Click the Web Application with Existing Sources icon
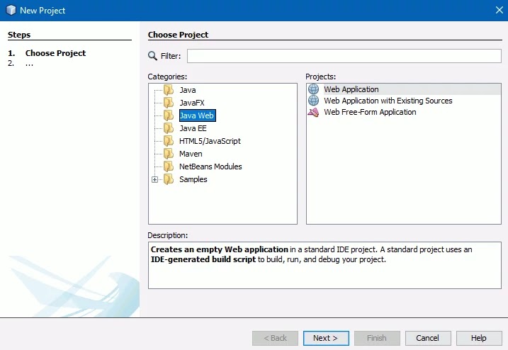 tap(313, 101)
